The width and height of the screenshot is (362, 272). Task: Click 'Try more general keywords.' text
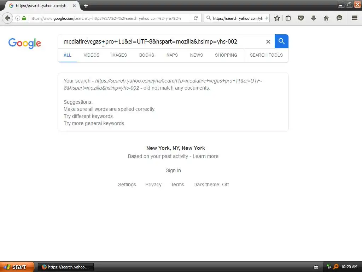(x=94, y=123)
